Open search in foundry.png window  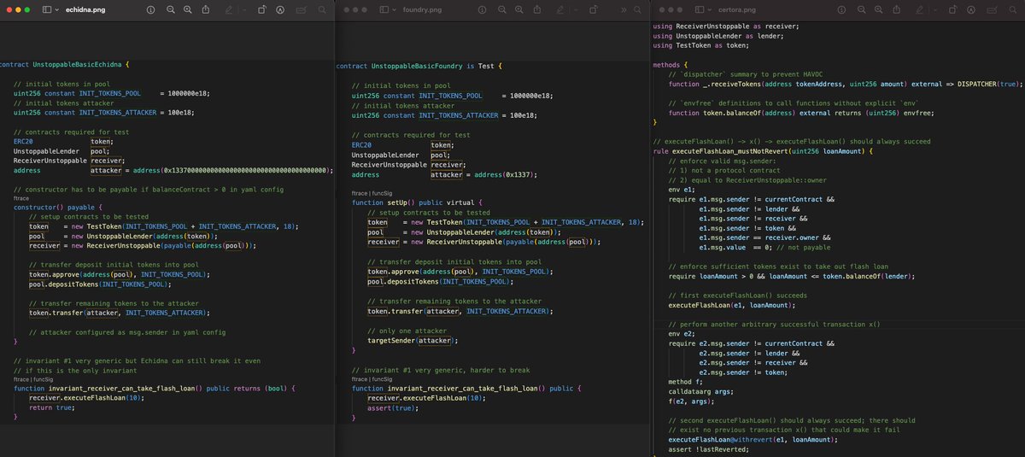point(638,10)
